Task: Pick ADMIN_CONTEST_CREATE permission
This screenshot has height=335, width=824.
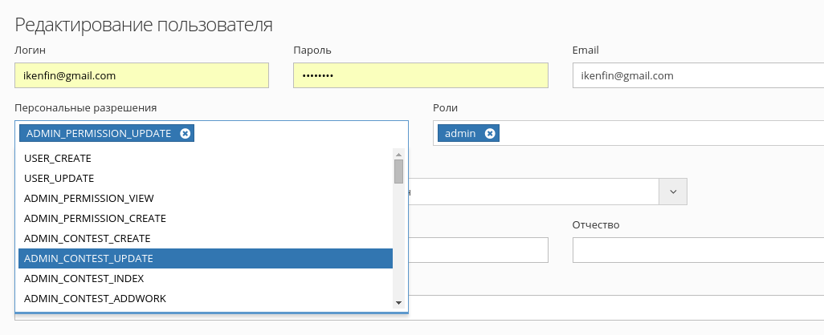Action: pyautogui.click(x=206, y=239)
